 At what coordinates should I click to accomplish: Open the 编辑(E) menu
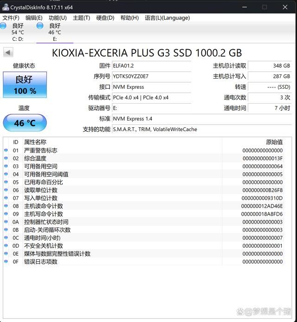point(34,18)
